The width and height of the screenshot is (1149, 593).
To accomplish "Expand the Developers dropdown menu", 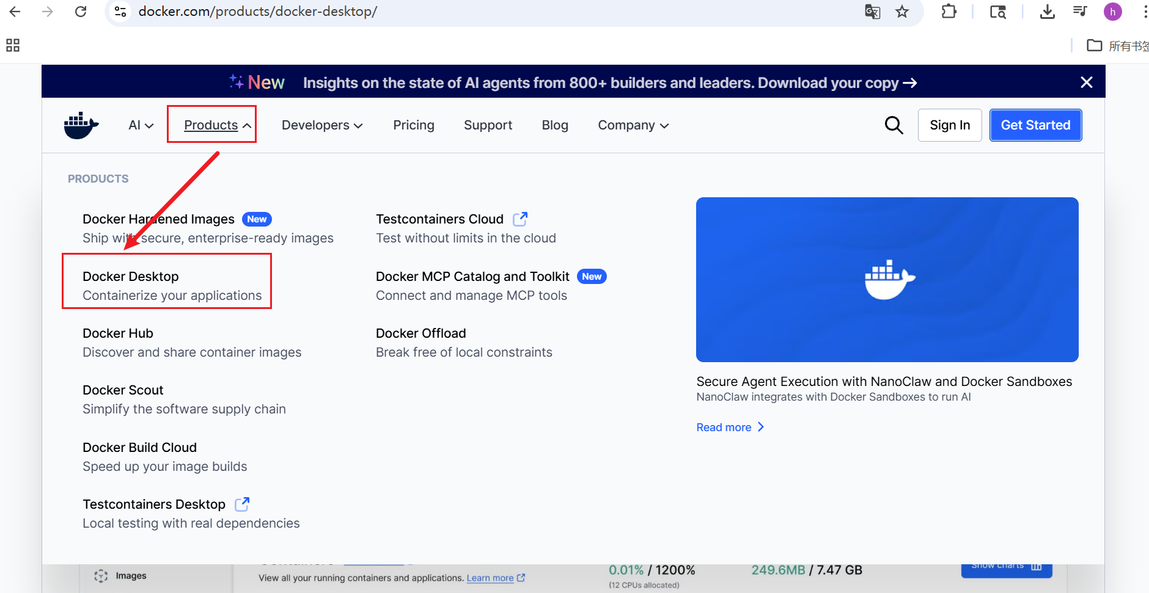I will point(322,125).
